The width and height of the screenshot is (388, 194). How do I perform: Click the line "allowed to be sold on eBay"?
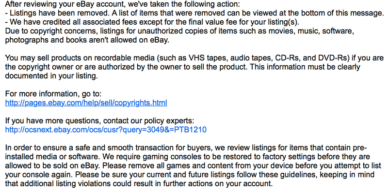(x=193, y=165)
